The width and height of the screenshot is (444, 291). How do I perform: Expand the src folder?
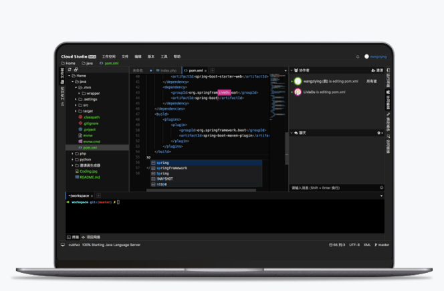pos(76,105)
